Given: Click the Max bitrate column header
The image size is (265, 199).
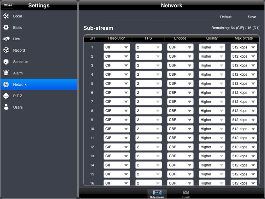Looking at the screenshot, I should click(244, 38).
